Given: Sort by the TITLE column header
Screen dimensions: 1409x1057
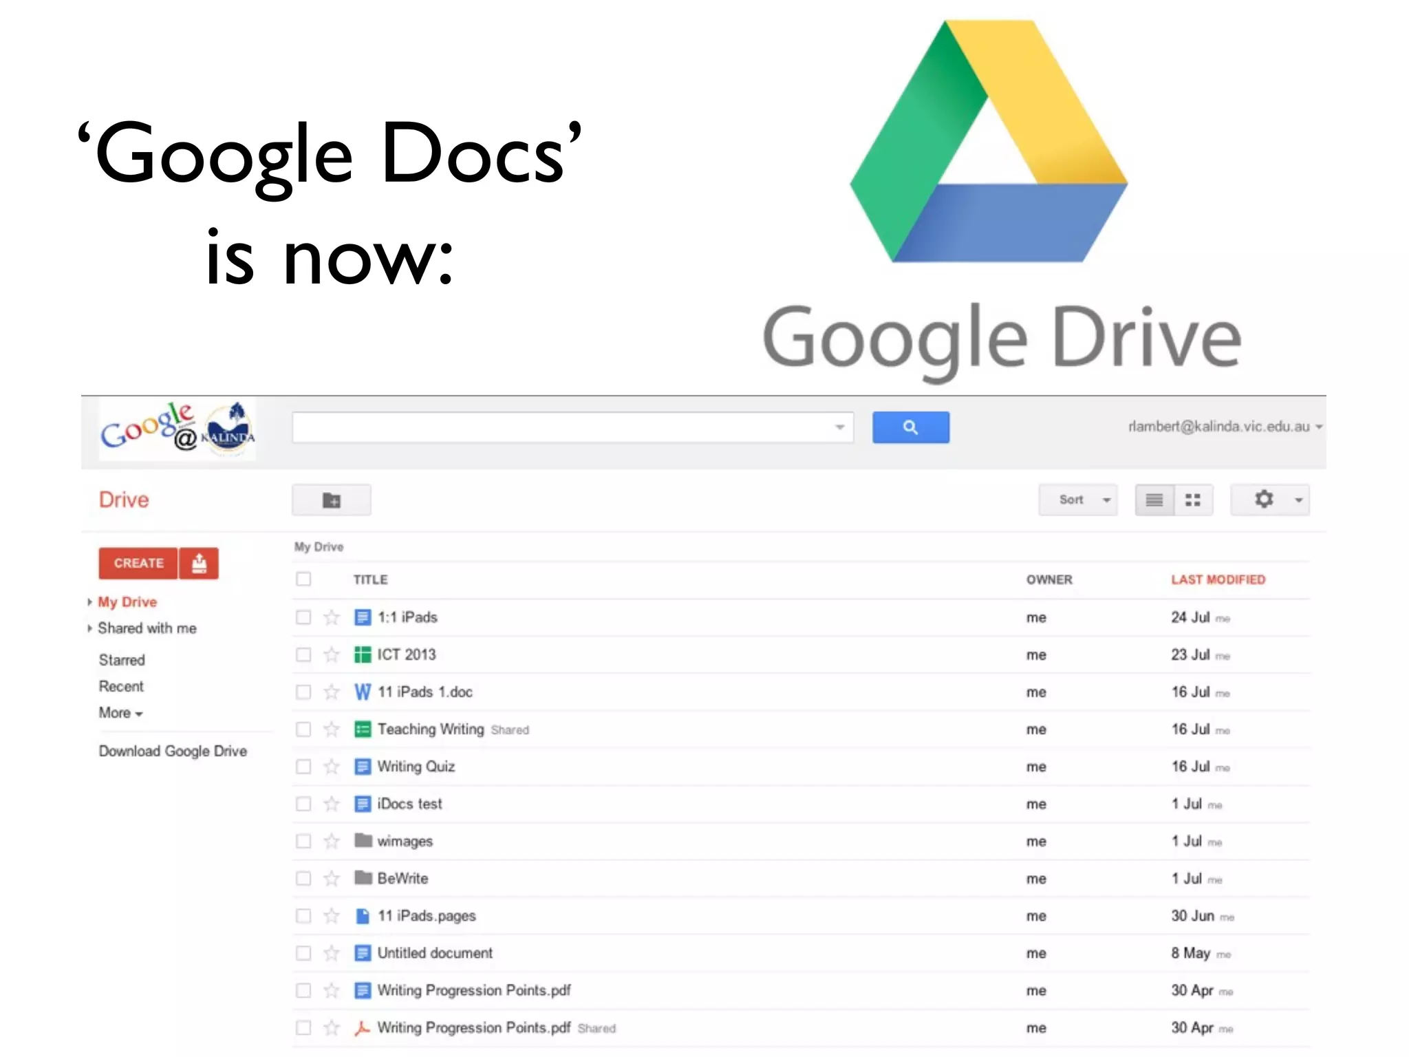Looking at the screenshot, I should 370,579.
